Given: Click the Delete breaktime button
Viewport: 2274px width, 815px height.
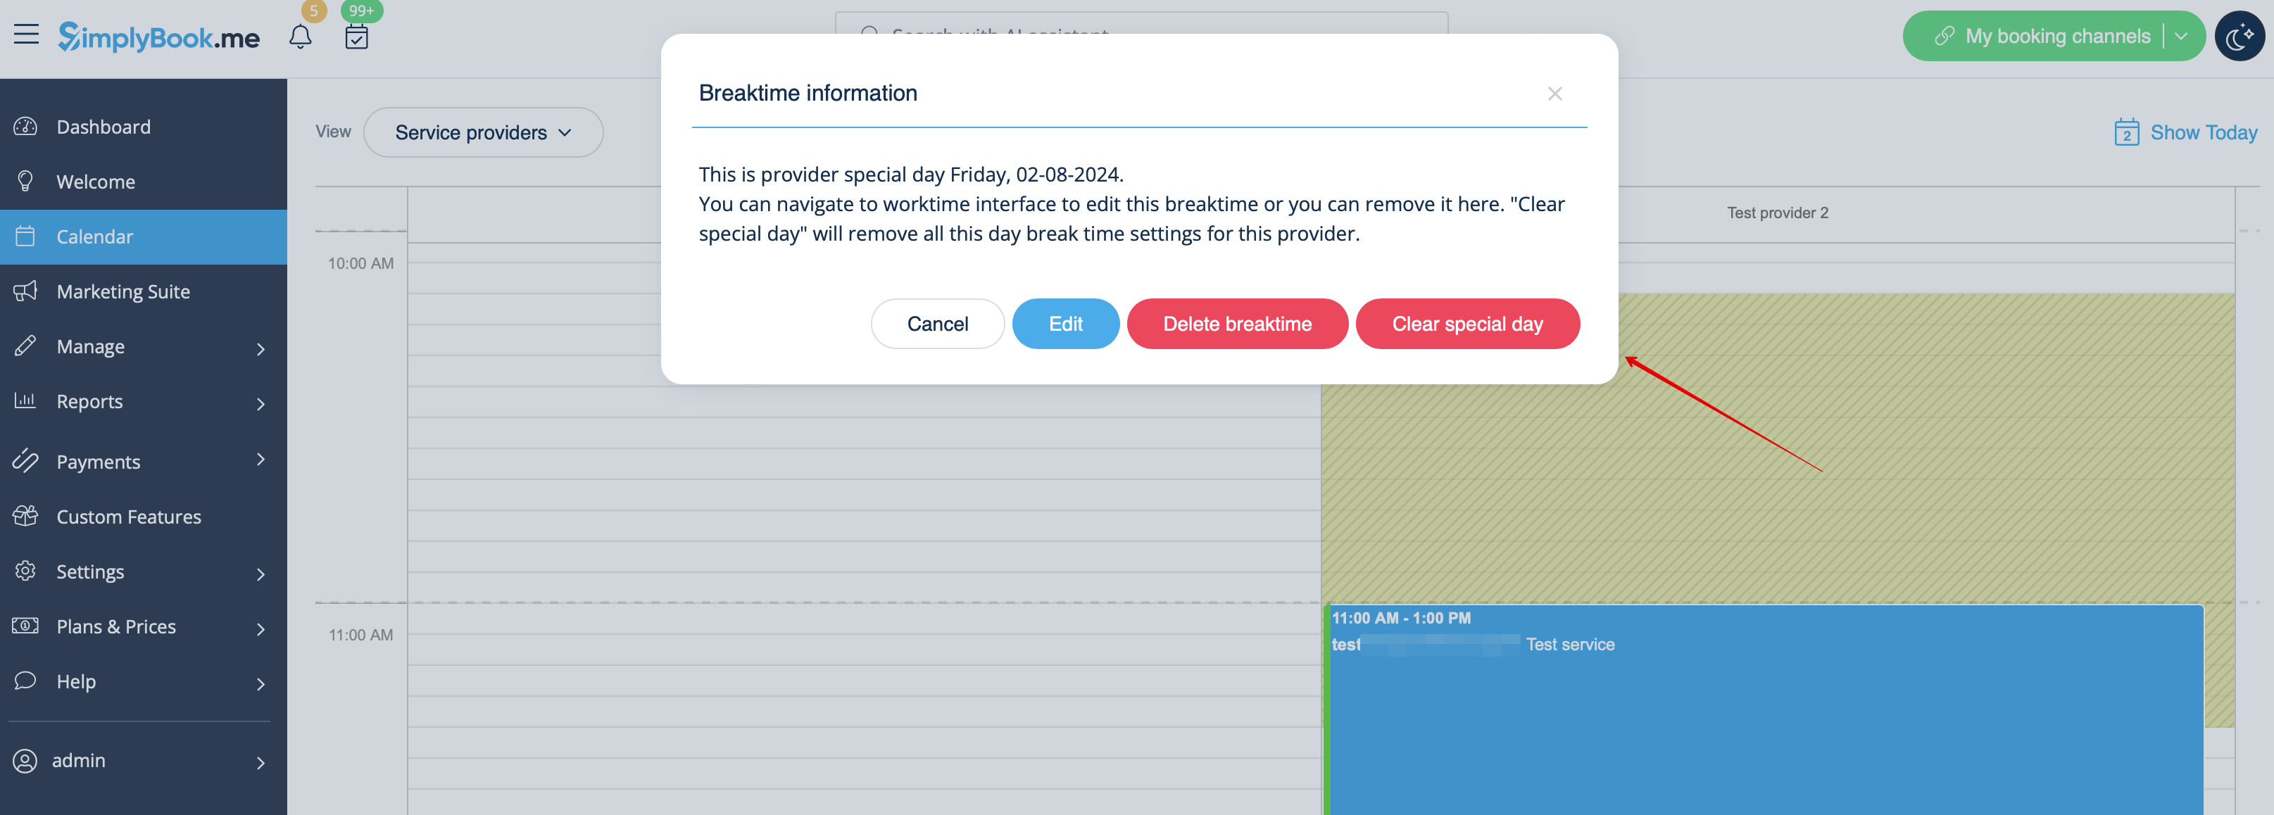Looking at the screenshot, I should coord(1237,324).
